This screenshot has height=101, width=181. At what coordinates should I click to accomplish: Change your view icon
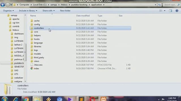tap(161, 11)
